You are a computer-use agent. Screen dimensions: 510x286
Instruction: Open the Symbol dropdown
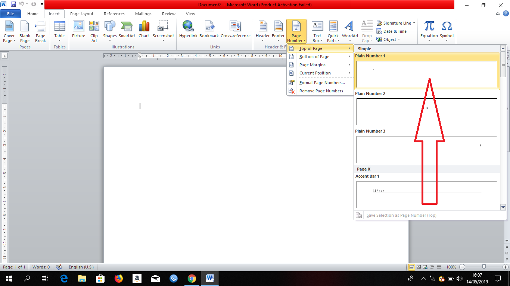[447, 31]
